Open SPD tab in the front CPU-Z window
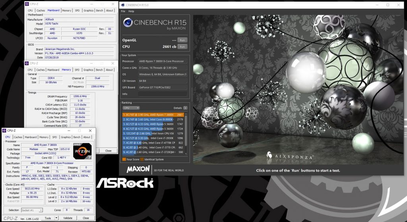 click(x=54, y=137)
